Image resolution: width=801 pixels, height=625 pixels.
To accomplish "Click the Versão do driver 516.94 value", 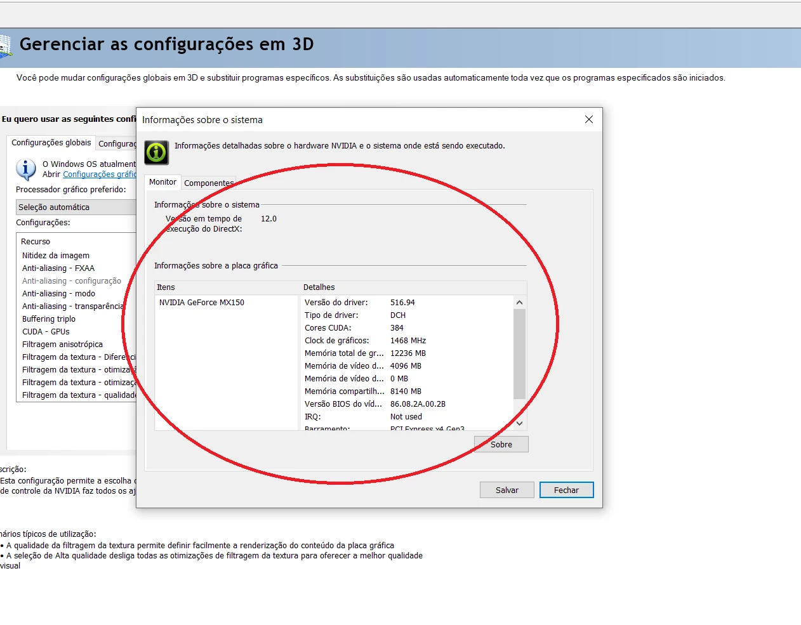I will 402,303.
